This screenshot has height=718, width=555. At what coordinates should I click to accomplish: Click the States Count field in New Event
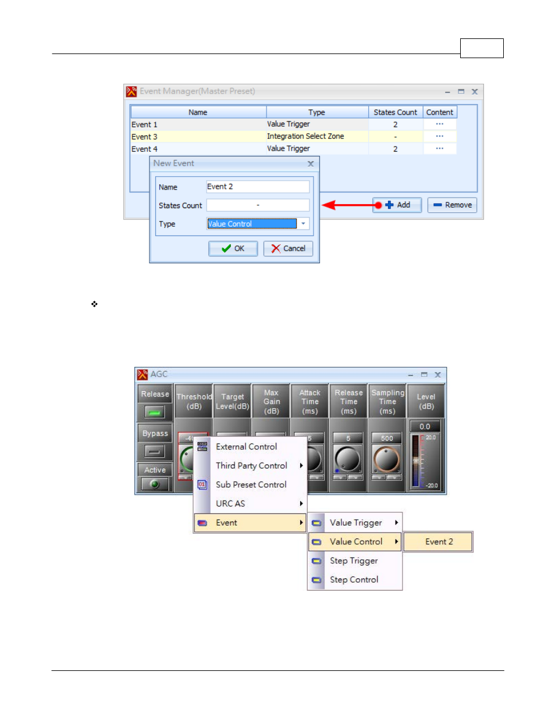(258, 205)
